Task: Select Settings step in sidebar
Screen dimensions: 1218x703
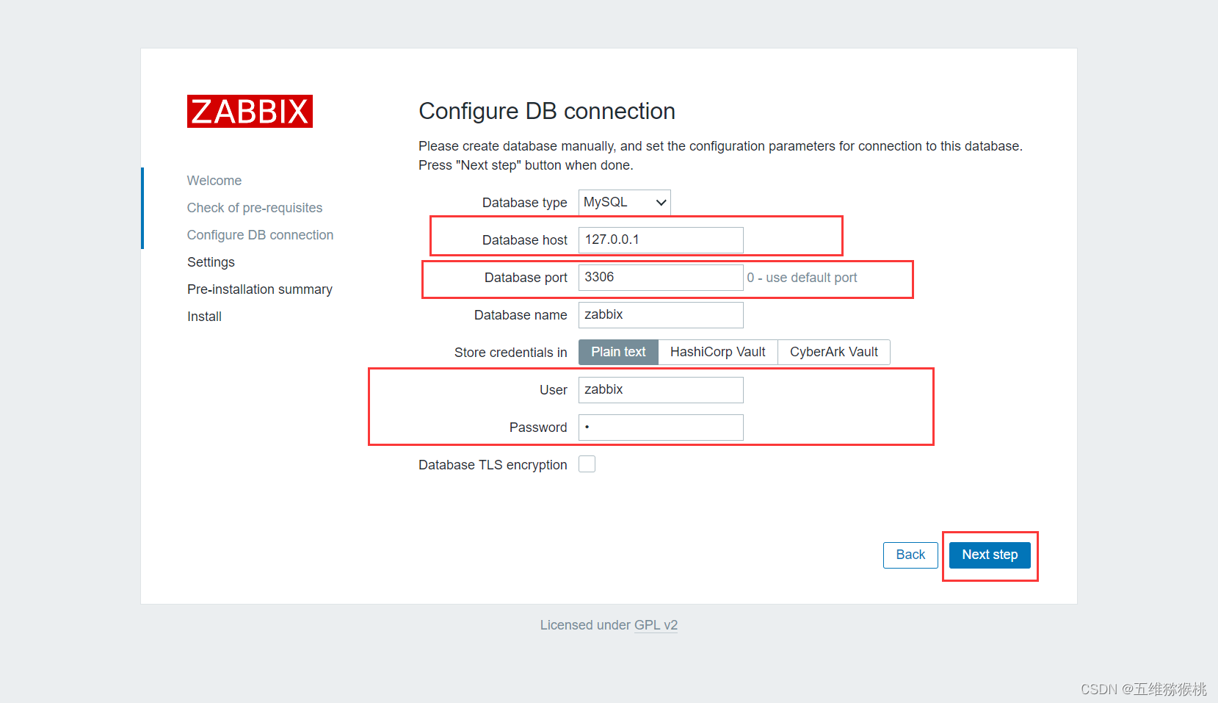Action: click(211, 262)
